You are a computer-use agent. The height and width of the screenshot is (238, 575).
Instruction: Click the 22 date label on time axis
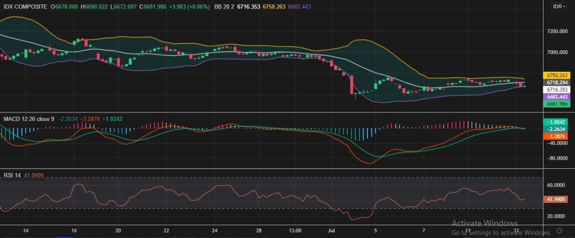tap(166, 230)
